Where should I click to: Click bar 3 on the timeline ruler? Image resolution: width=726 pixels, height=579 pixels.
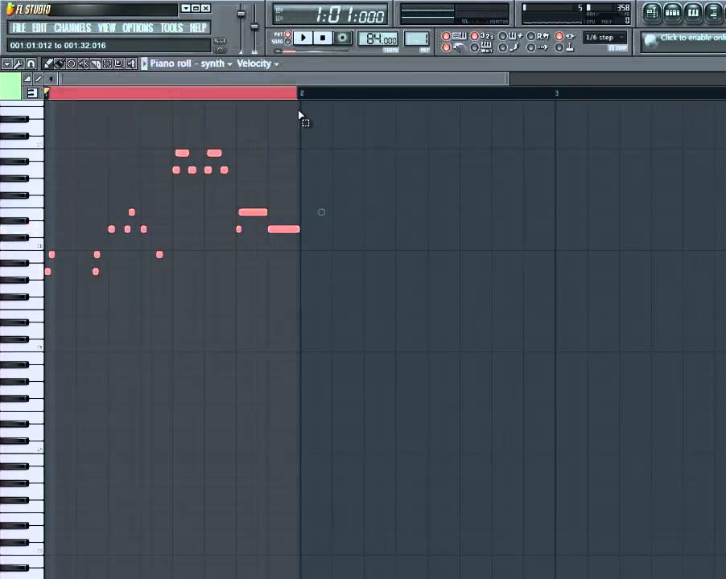pos(556,93)
